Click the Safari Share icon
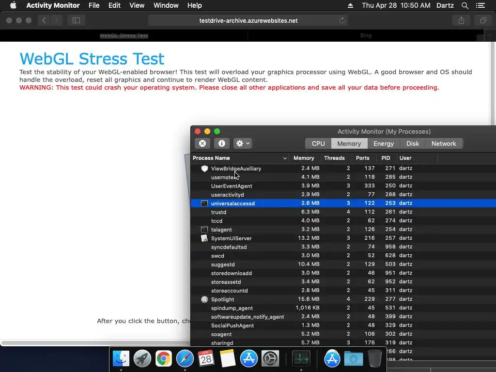The height and width of the screenshot is (372, 496). click(461, 20)
